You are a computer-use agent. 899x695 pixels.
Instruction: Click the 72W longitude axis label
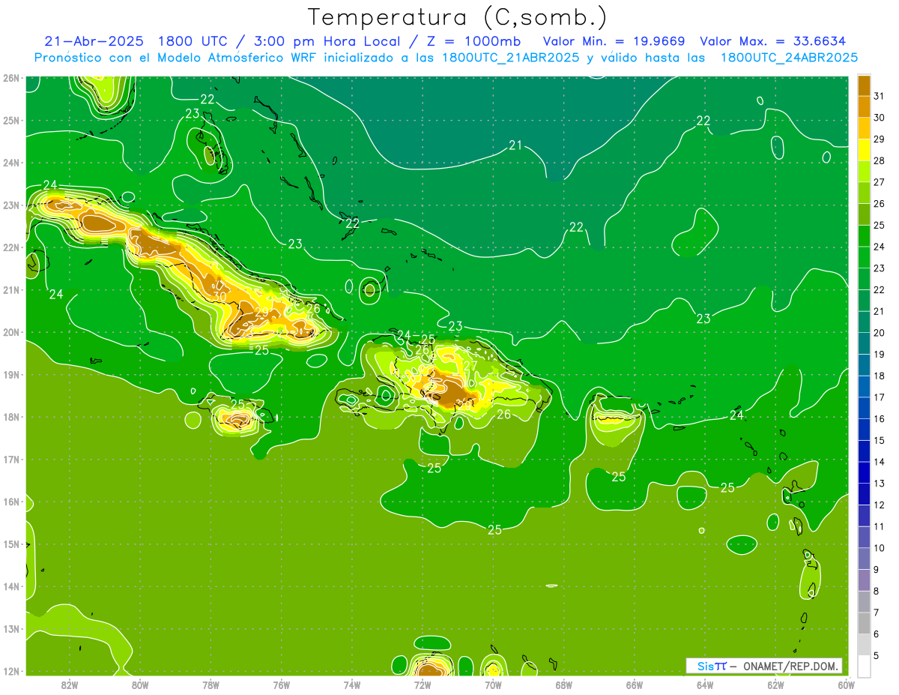pos(423,685)
